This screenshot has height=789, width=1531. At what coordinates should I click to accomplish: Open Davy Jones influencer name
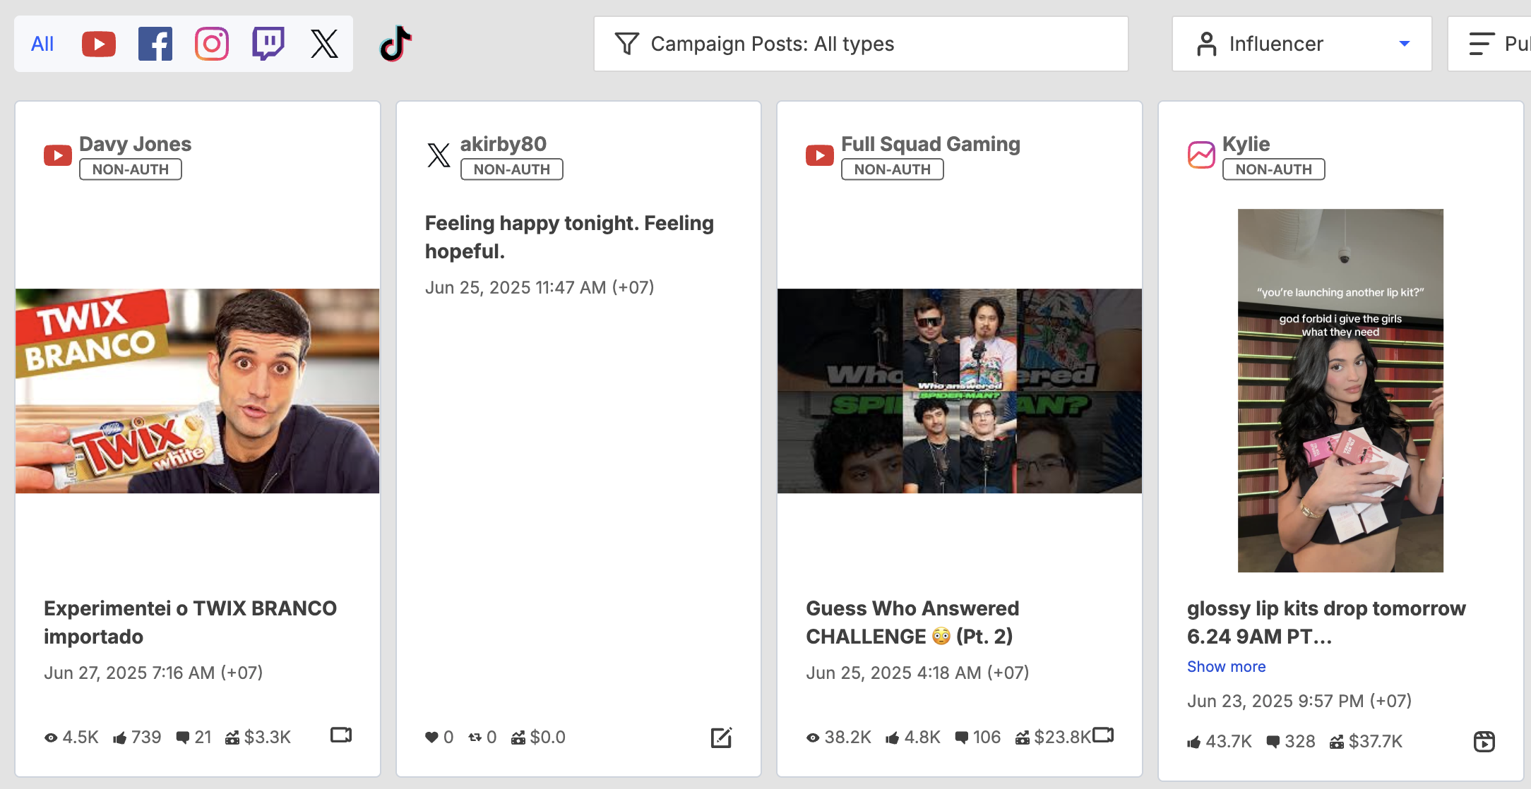tap(135, 144)
